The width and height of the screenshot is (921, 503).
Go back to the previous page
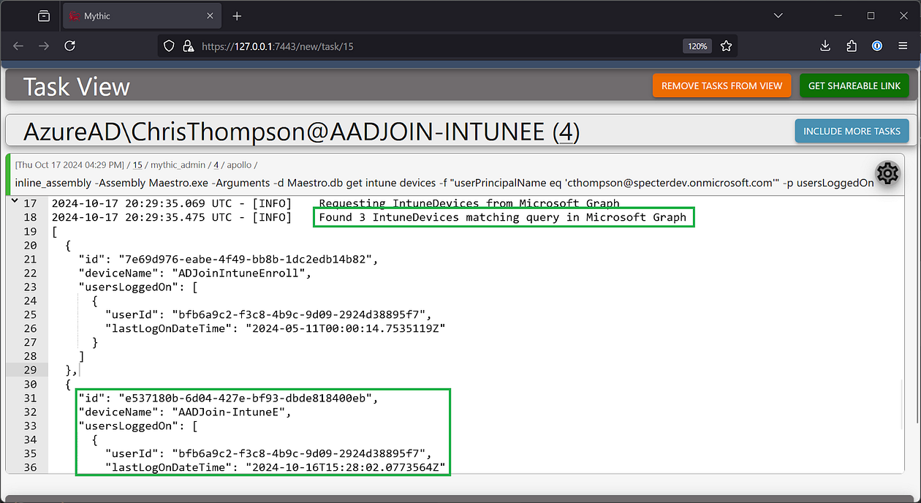[18, 46]
